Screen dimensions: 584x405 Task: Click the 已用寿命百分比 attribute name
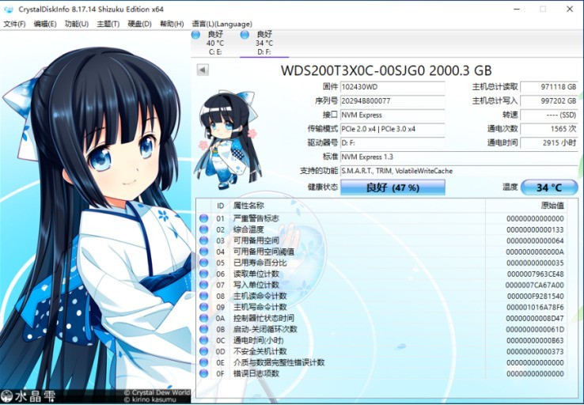[x=260, y=263]
